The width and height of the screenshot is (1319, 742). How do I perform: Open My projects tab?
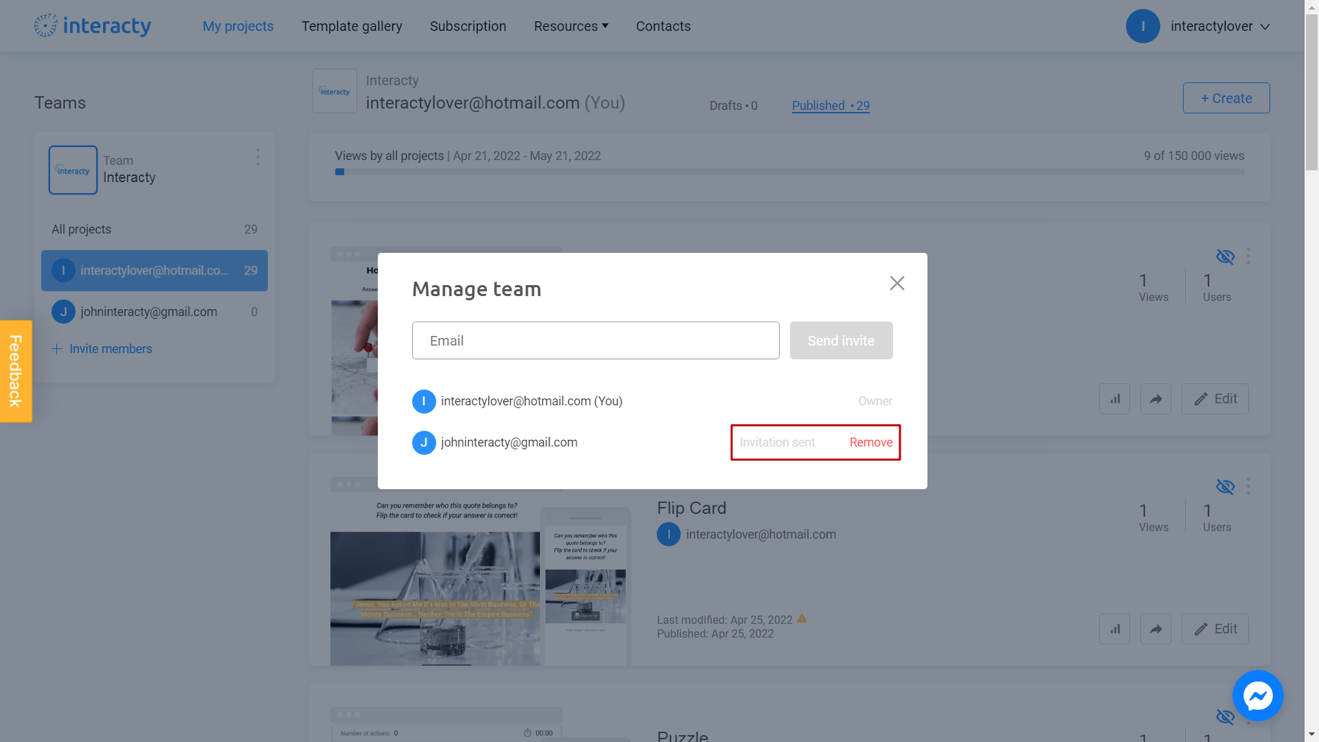point(238,26)
